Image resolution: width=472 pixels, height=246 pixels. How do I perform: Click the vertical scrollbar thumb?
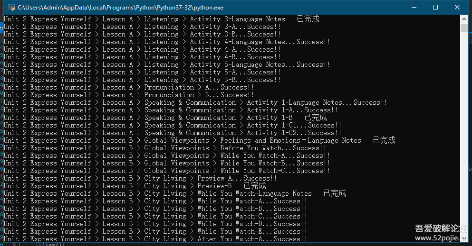[x=464, y=28]
